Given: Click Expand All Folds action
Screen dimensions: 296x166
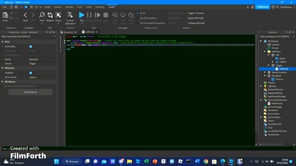Looking at the screenshot, I should coord(196,18).
